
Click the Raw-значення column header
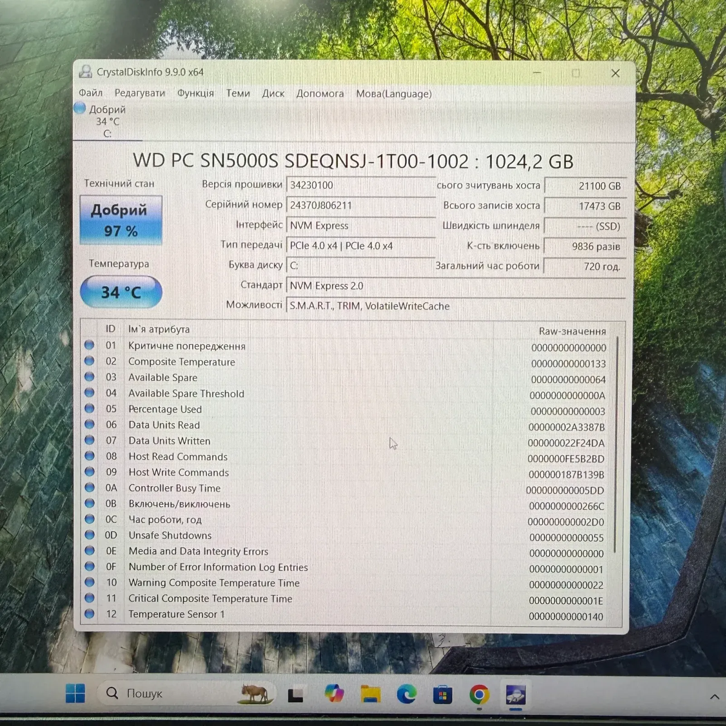pos(572,331)
